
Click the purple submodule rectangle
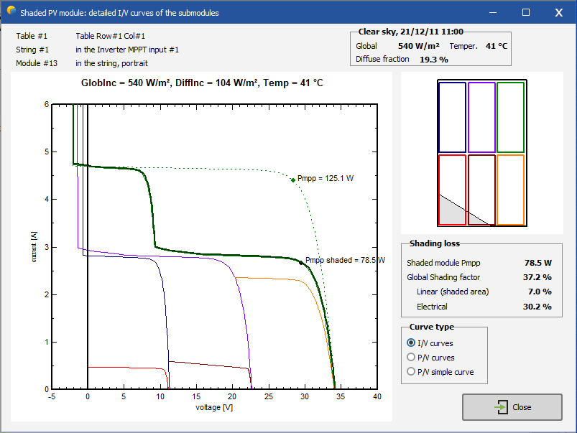point(481,117)
